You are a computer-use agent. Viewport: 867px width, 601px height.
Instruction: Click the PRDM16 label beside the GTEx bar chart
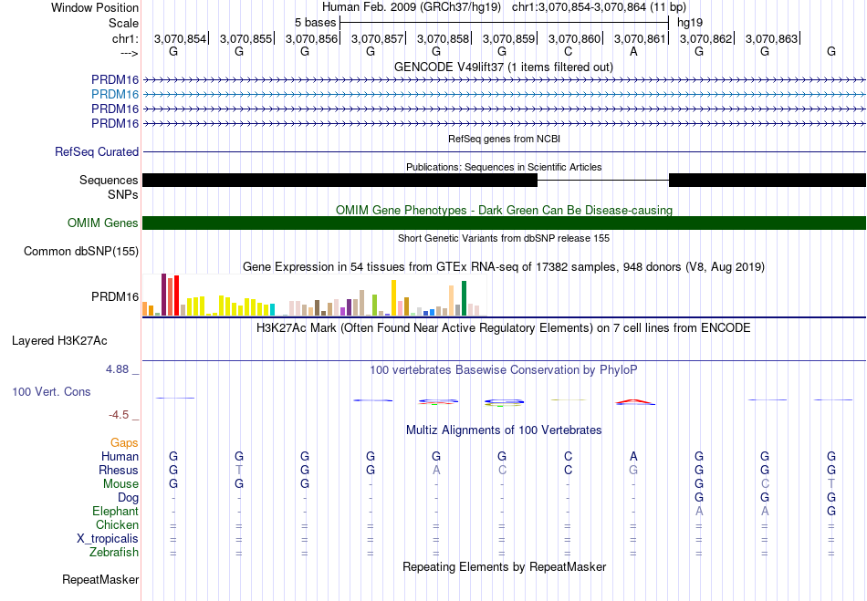115,296
